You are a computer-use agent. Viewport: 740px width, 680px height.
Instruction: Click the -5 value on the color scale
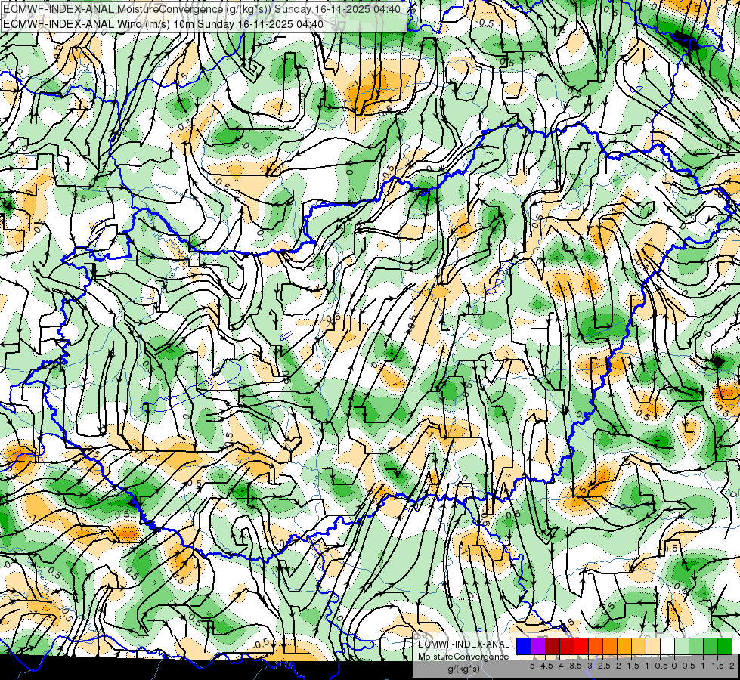point(531,666)
